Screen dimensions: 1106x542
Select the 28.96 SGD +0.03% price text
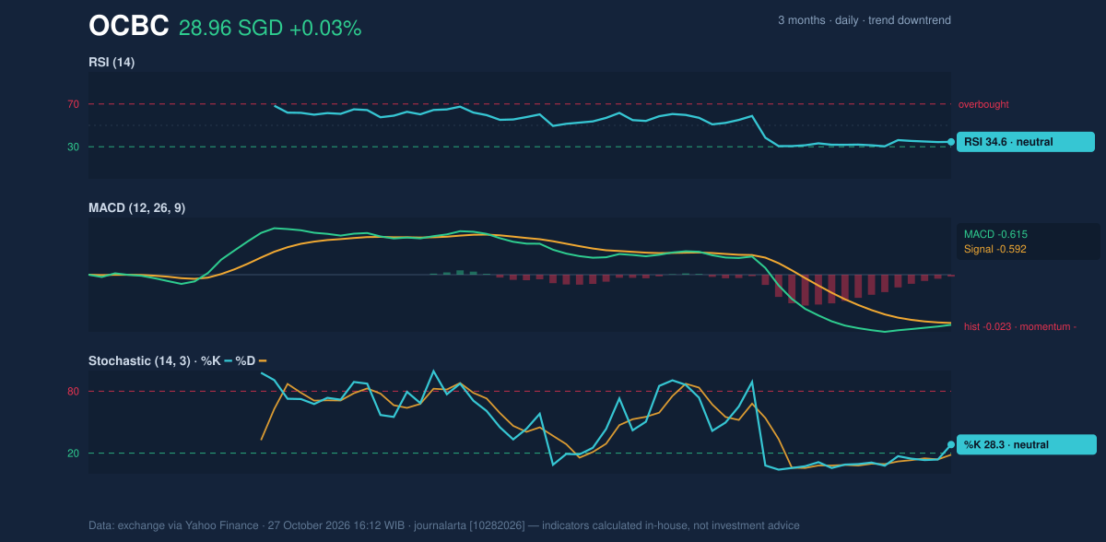click(x=270, y=29)
